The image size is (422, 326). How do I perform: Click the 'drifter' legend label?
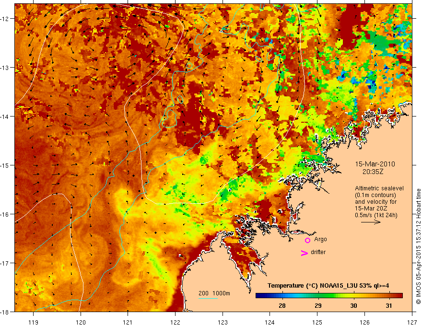coord(318,252)
